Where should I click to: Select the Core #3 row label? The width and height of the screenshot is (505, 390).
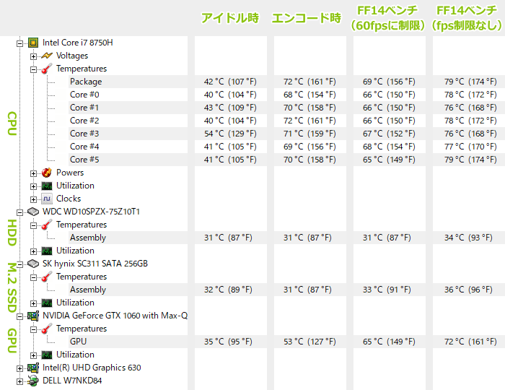point(84,134)
